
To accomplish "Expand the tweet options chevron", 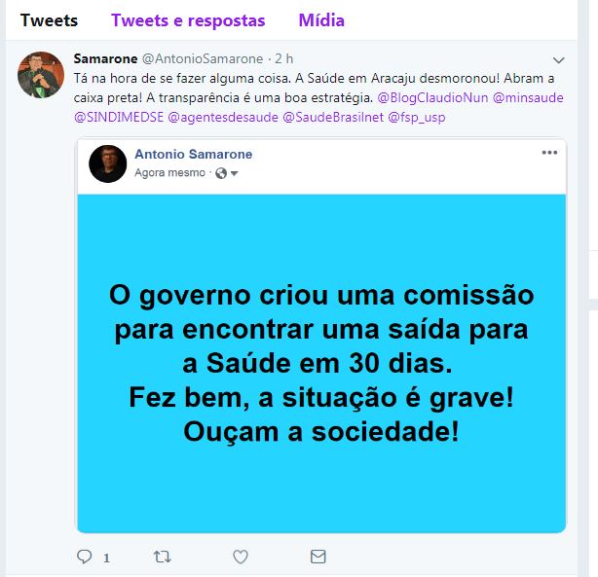I will click(558, 60).
